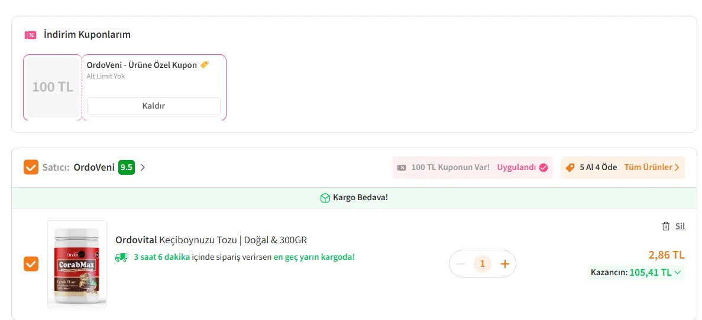Open the CorabMax product thumbnail

tap(77, 264)
